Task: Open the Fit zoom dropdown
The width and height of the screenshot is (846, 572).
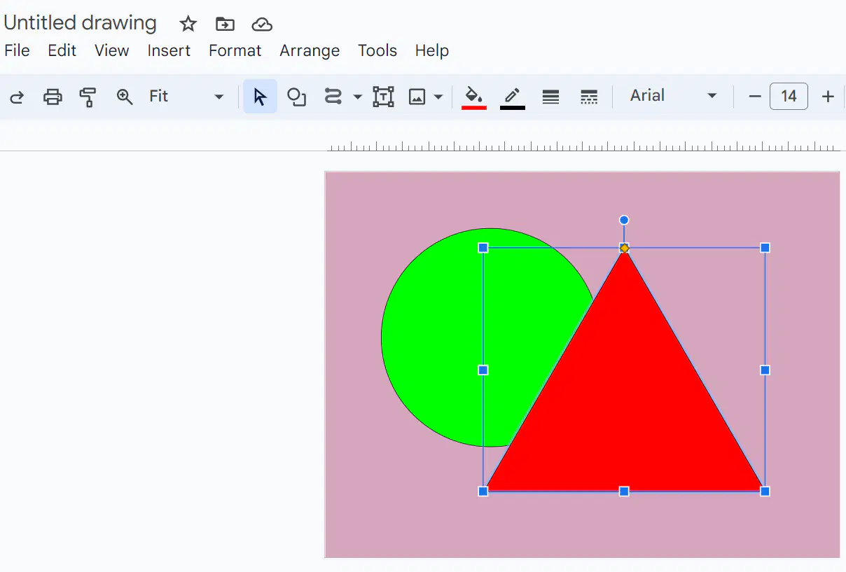Action: (186, 97)
